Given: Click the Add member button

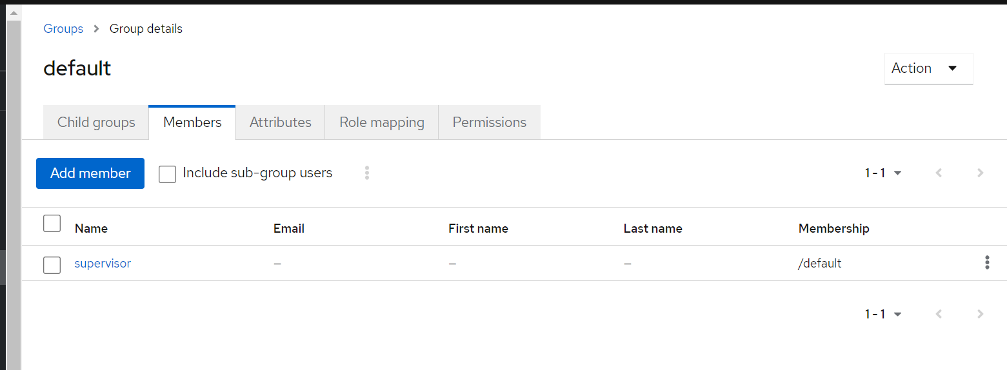Looking at the screenshot, I should (x=90, y=173).
